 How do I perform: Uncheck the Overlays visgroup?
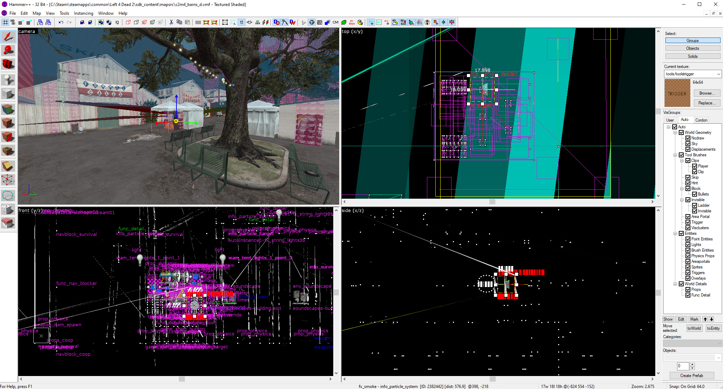688,278
